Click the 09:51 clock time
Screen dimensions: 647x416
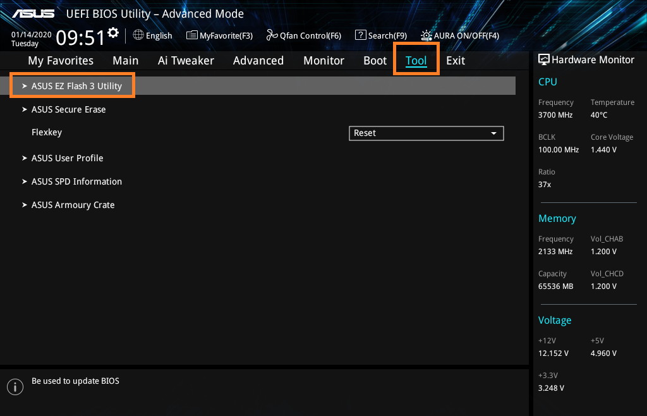click(80, 38)
